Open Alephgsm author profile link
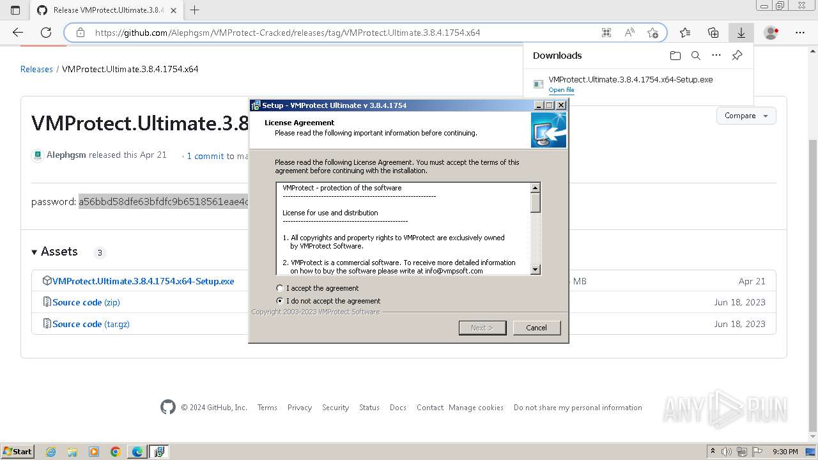This screenshot has height=460, width=818. pos(66,155)
